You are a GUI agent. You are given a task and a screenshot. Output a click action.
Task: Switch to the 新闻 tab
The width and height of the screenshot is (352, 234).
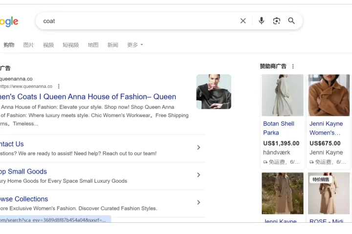(113, 45)
